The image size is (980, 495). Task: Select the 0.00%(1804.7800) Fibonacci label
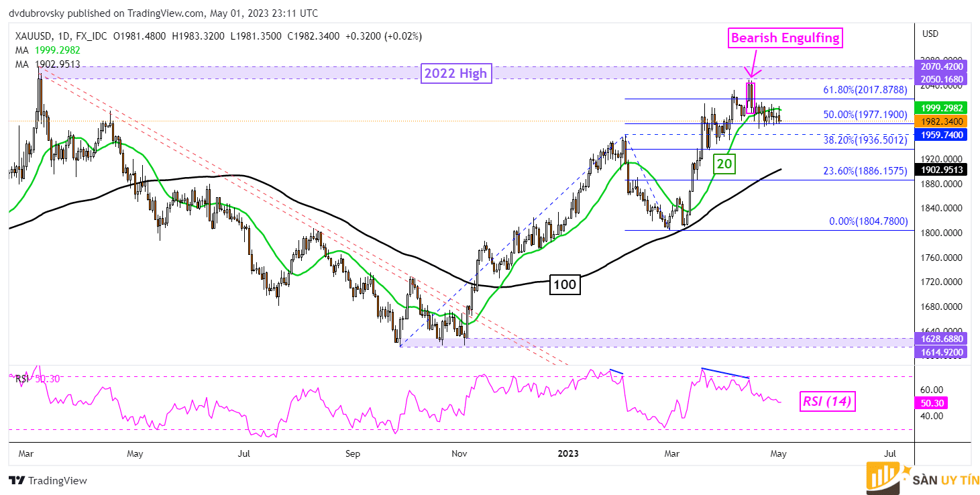[x=868, y=221]
